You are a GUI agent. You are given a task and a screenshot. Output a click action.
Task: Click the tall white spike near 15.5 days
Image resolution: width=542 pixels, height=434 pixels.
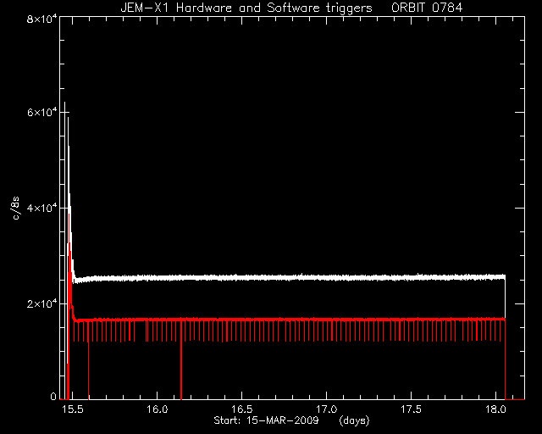pyautogui.click(x=65, y=173)
